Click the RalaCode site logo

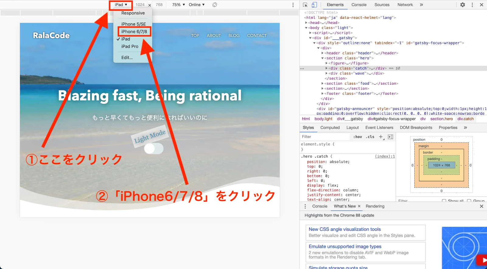pyautogui.click(x=51, y=36)
